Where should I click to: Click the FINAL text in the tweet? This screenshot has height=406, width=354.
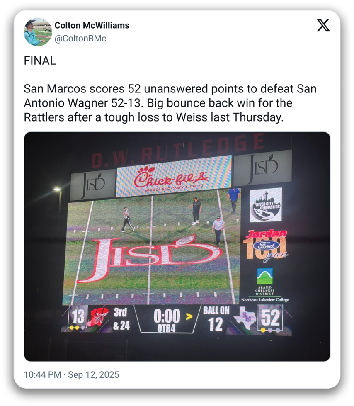(x=40, y=61)
